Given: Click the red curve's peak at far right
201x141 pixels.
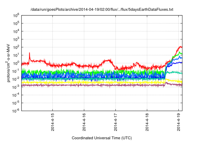Looking at the screenshot, I should (181, 47).
